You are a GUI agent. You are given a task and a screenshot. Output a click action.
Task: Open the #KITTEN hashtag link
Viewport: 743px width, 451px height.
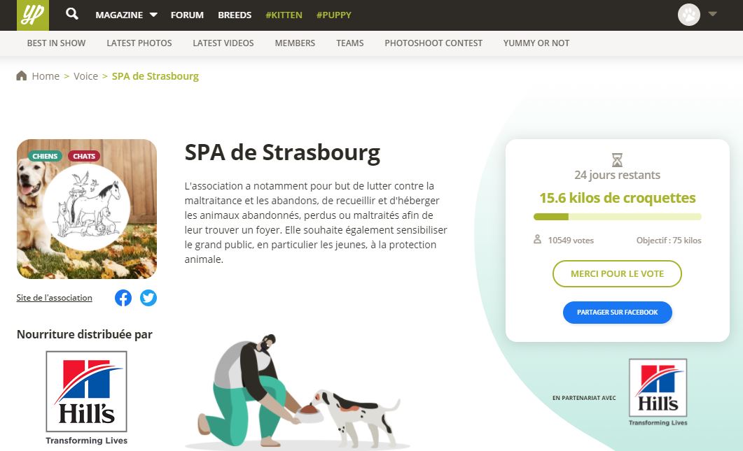click(x=284, y=15)
